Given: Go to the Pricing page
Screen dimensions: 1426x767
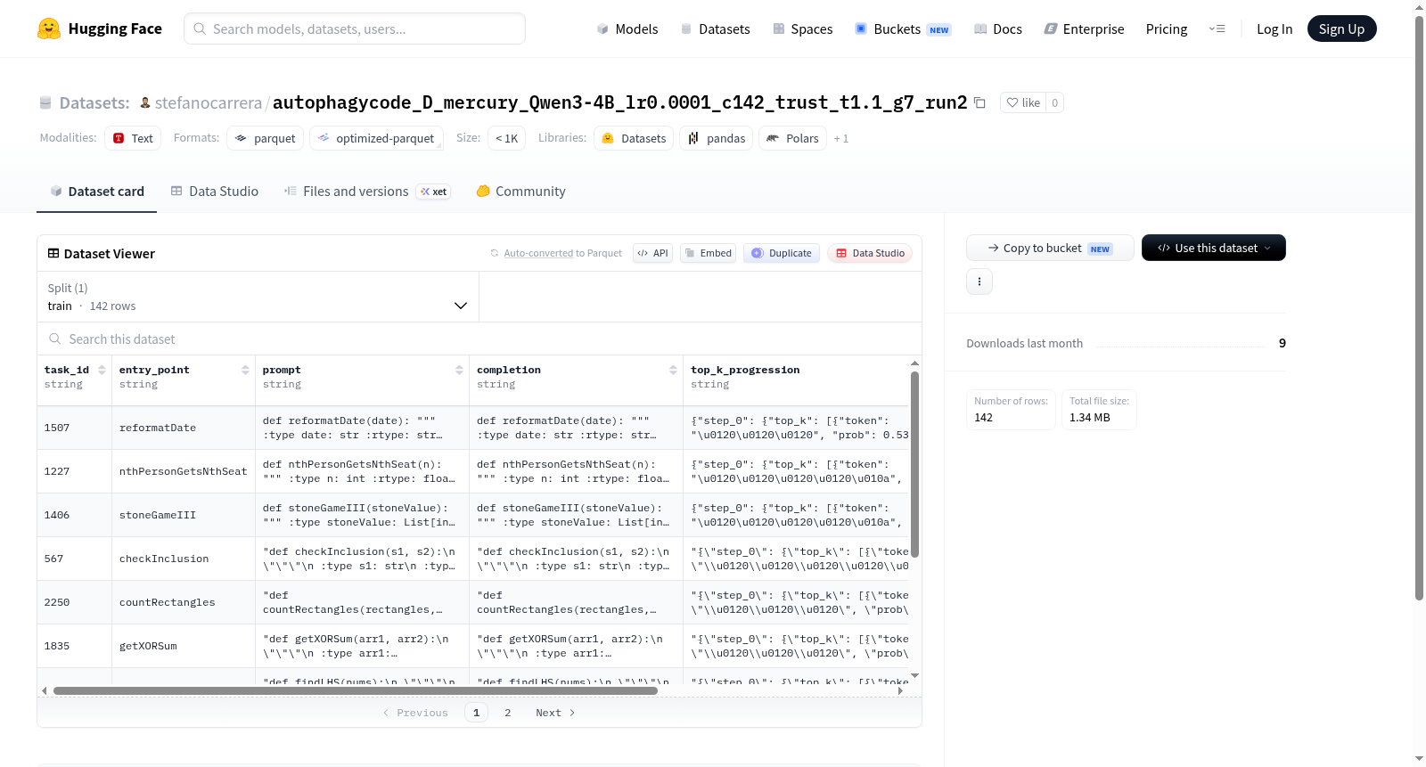Looking at the screenshot, I should pos(1167,29).
